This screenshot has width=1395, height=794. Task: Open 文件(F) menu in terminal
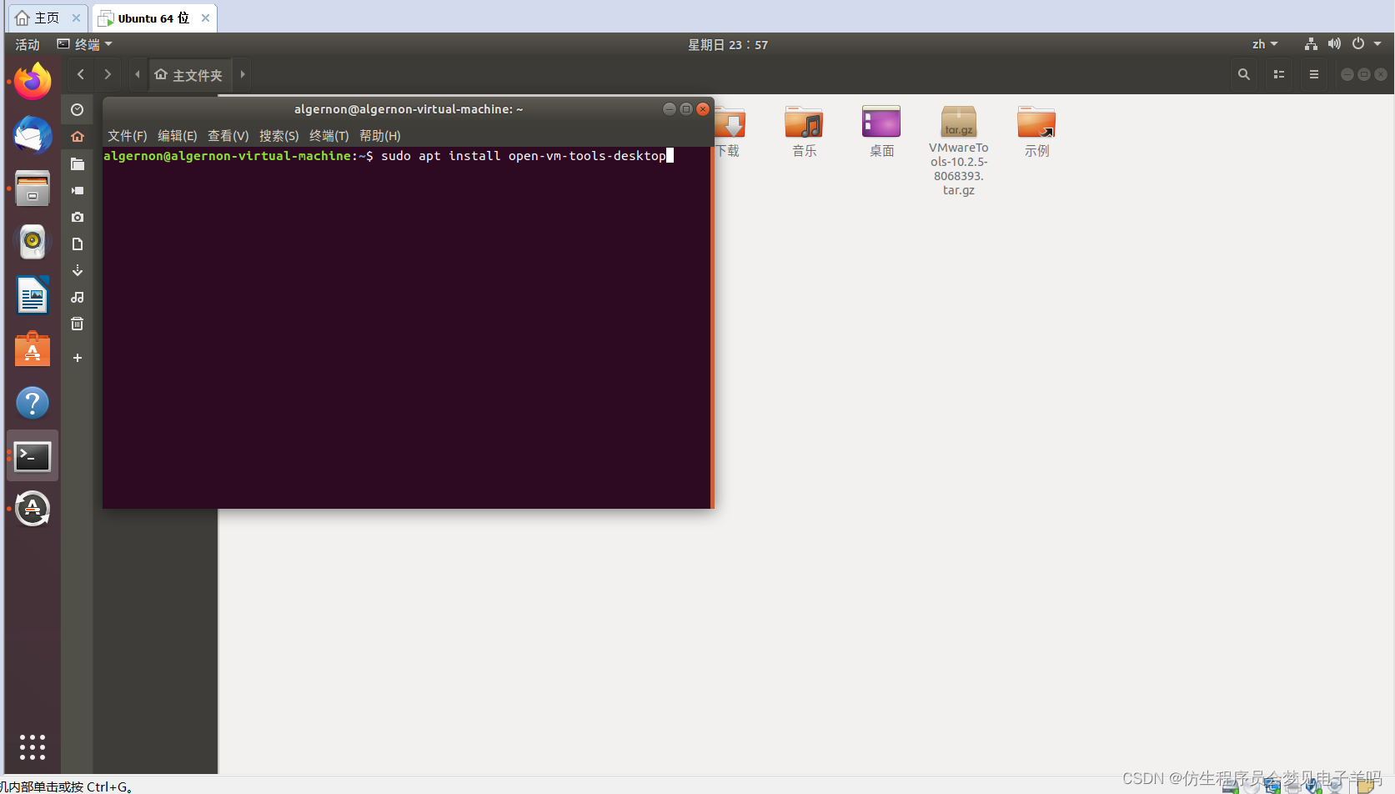point(128,136)
